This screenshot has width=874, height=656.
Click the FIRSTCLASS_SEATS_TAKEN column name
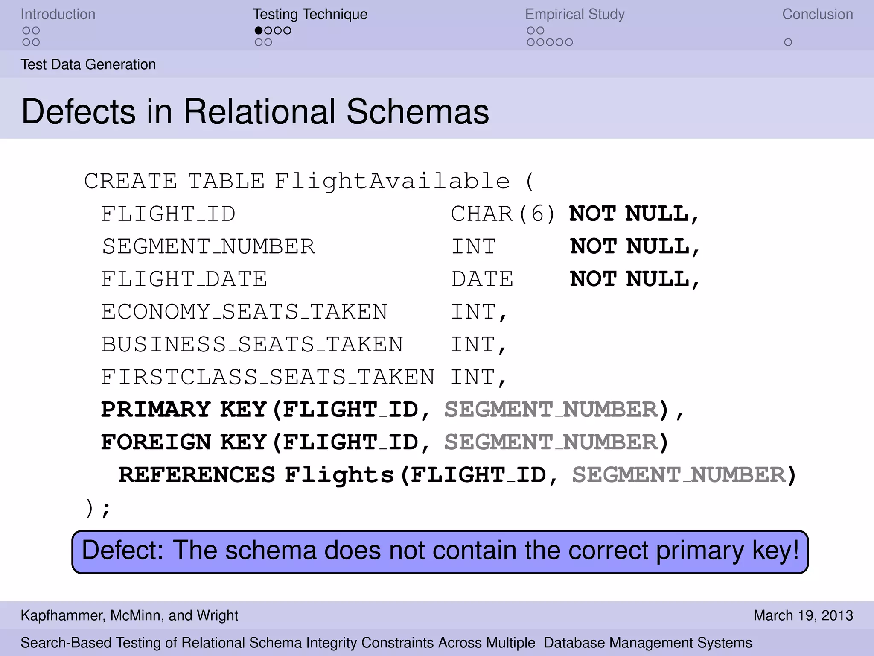268,378
